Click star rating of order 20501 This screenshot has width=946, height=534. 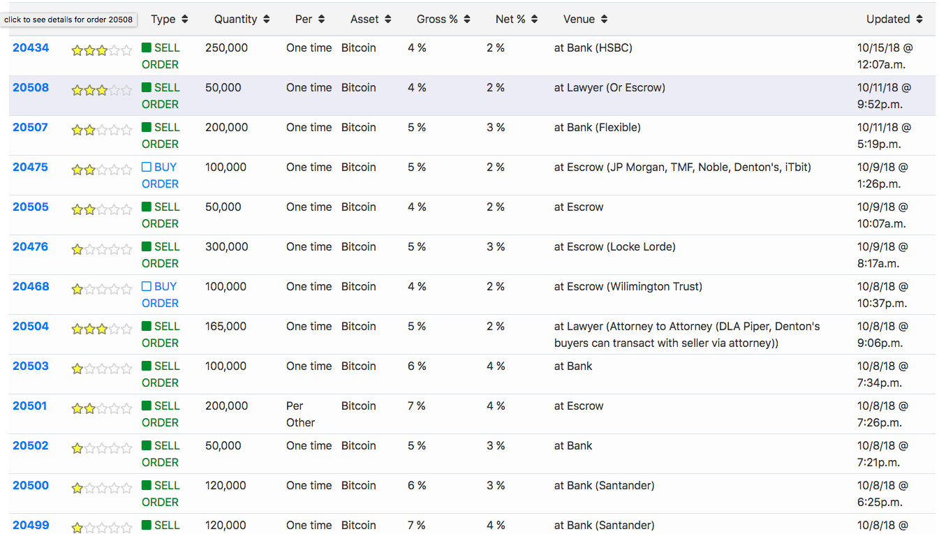[101, 408]
